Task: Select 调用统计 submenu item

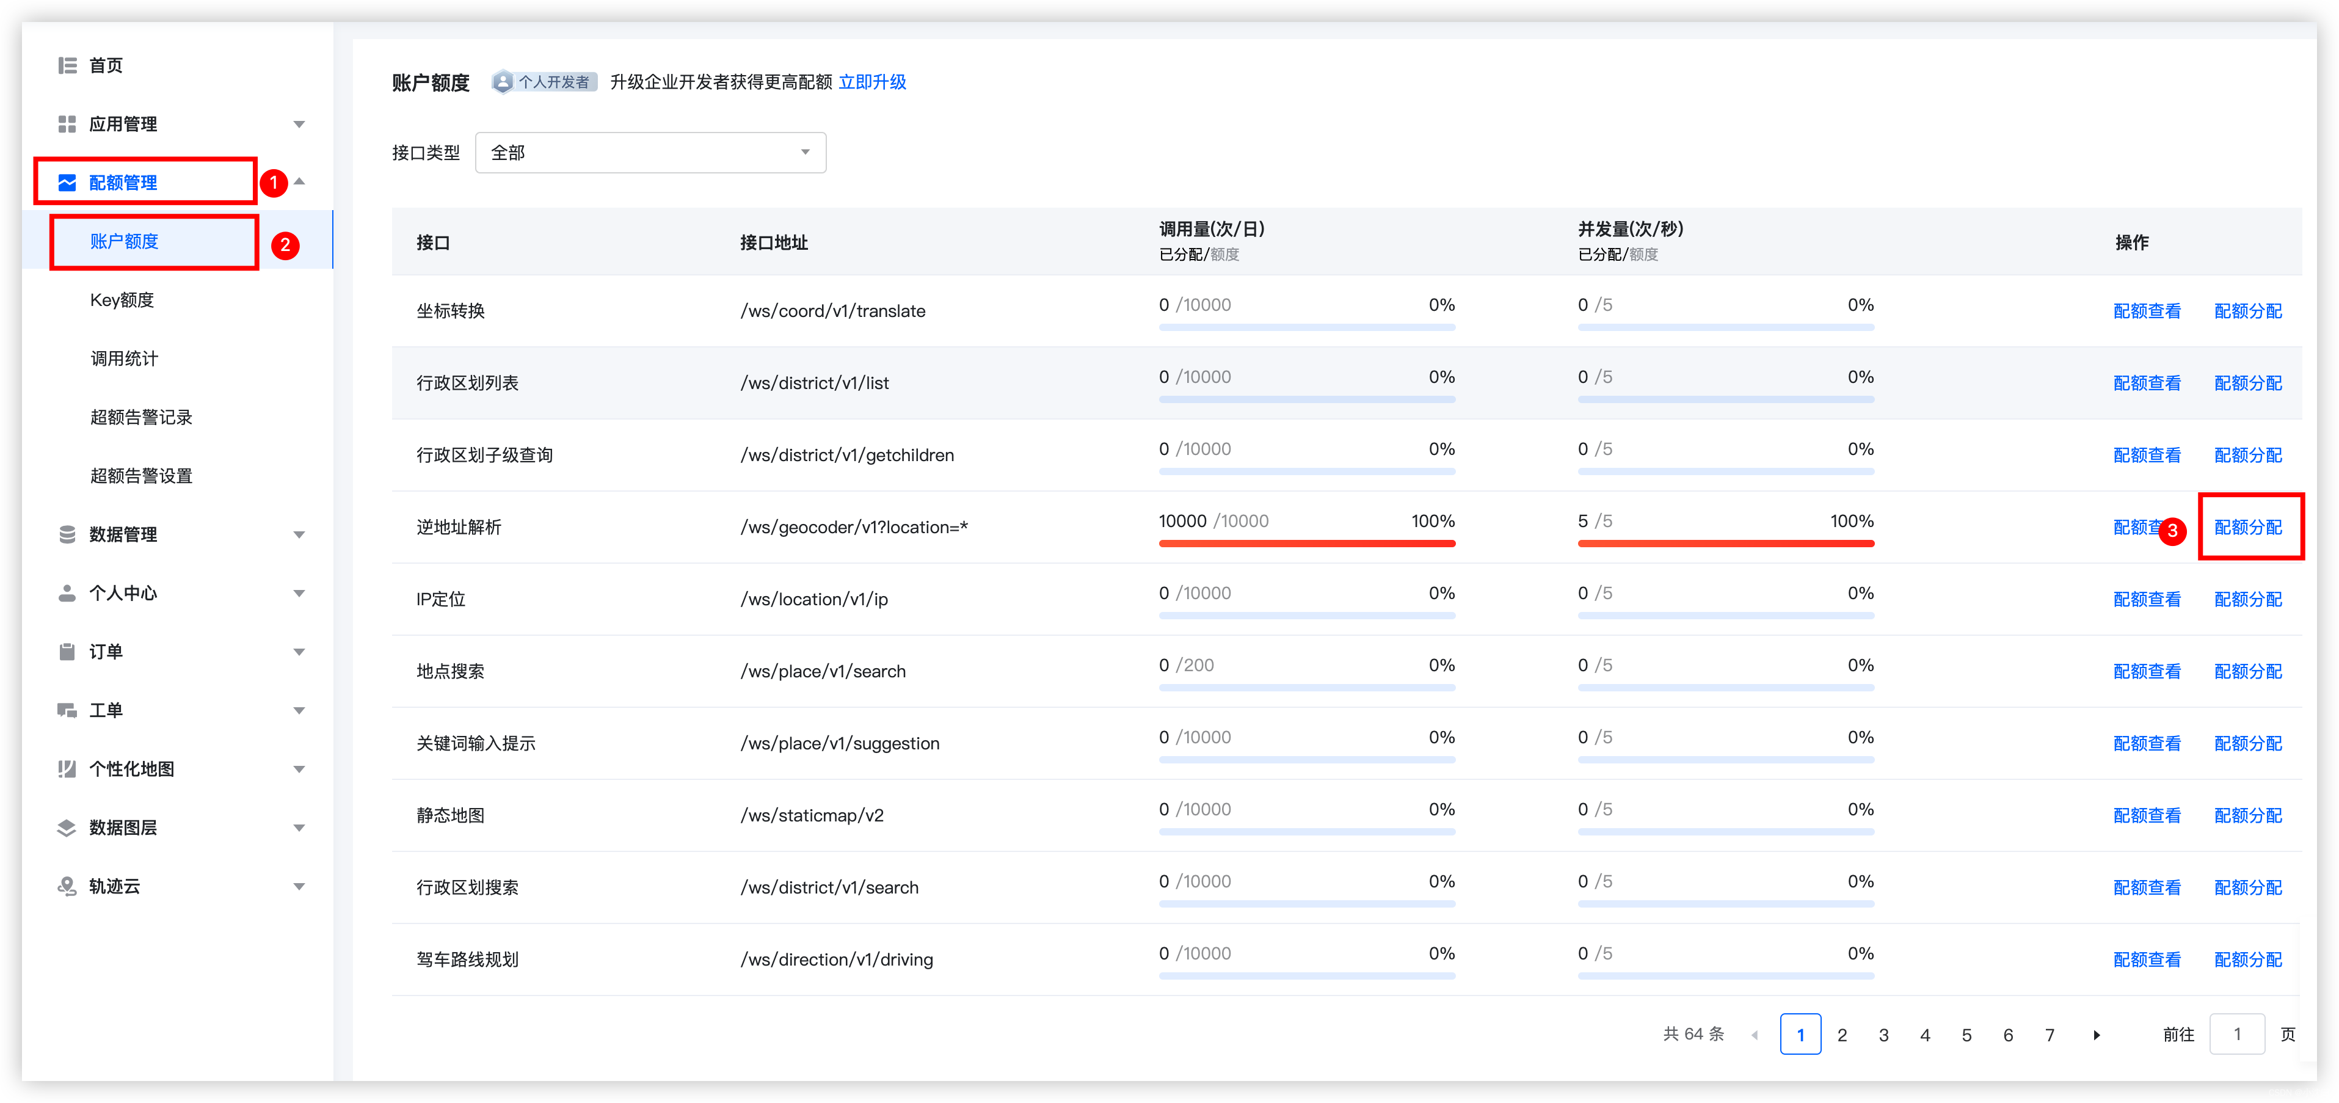Action: (x=125, y=359)
